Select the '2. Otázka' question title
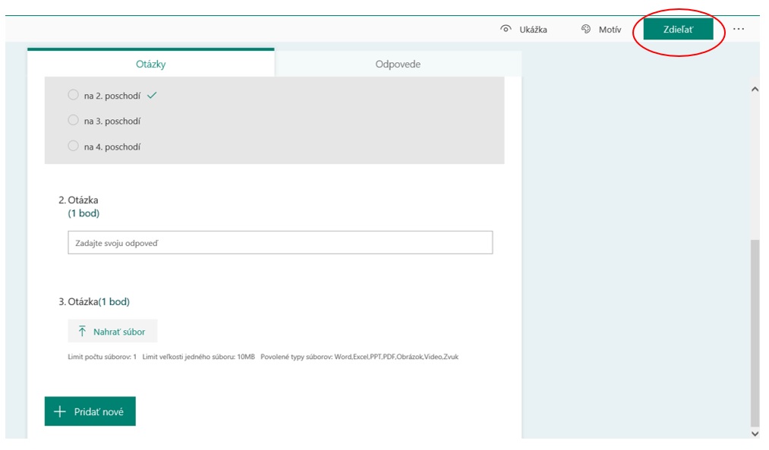Image resolution: width=769 pixels, height=450 pixels. click(79, 200)
